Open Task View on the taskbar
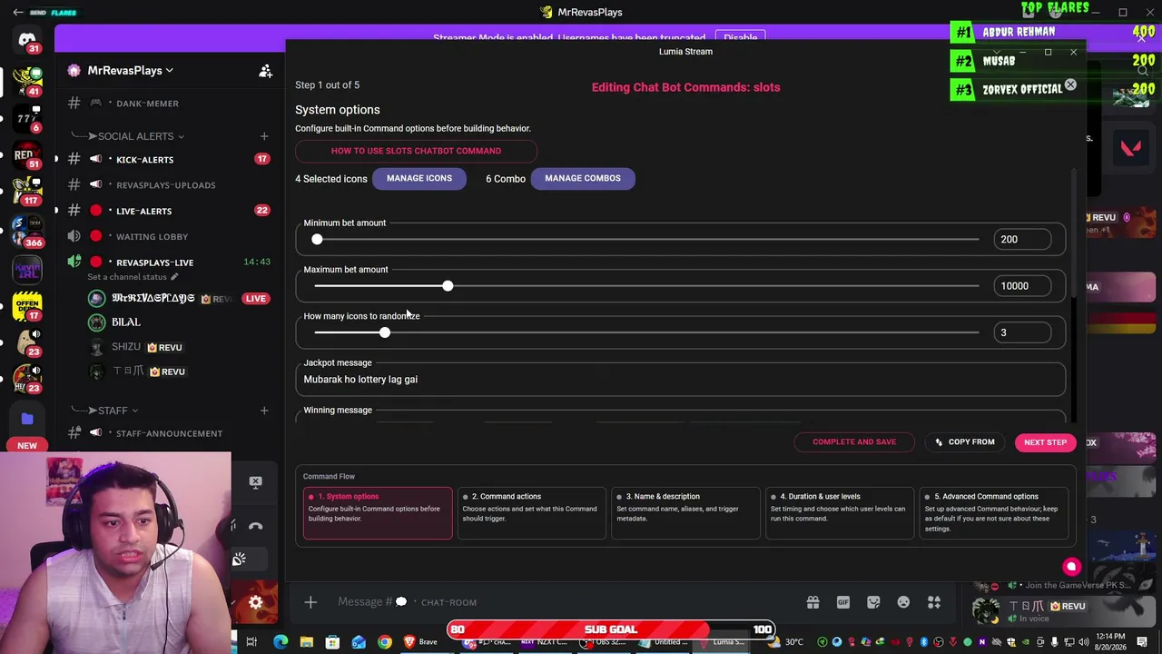1162x654 pixels. (251, 642)
